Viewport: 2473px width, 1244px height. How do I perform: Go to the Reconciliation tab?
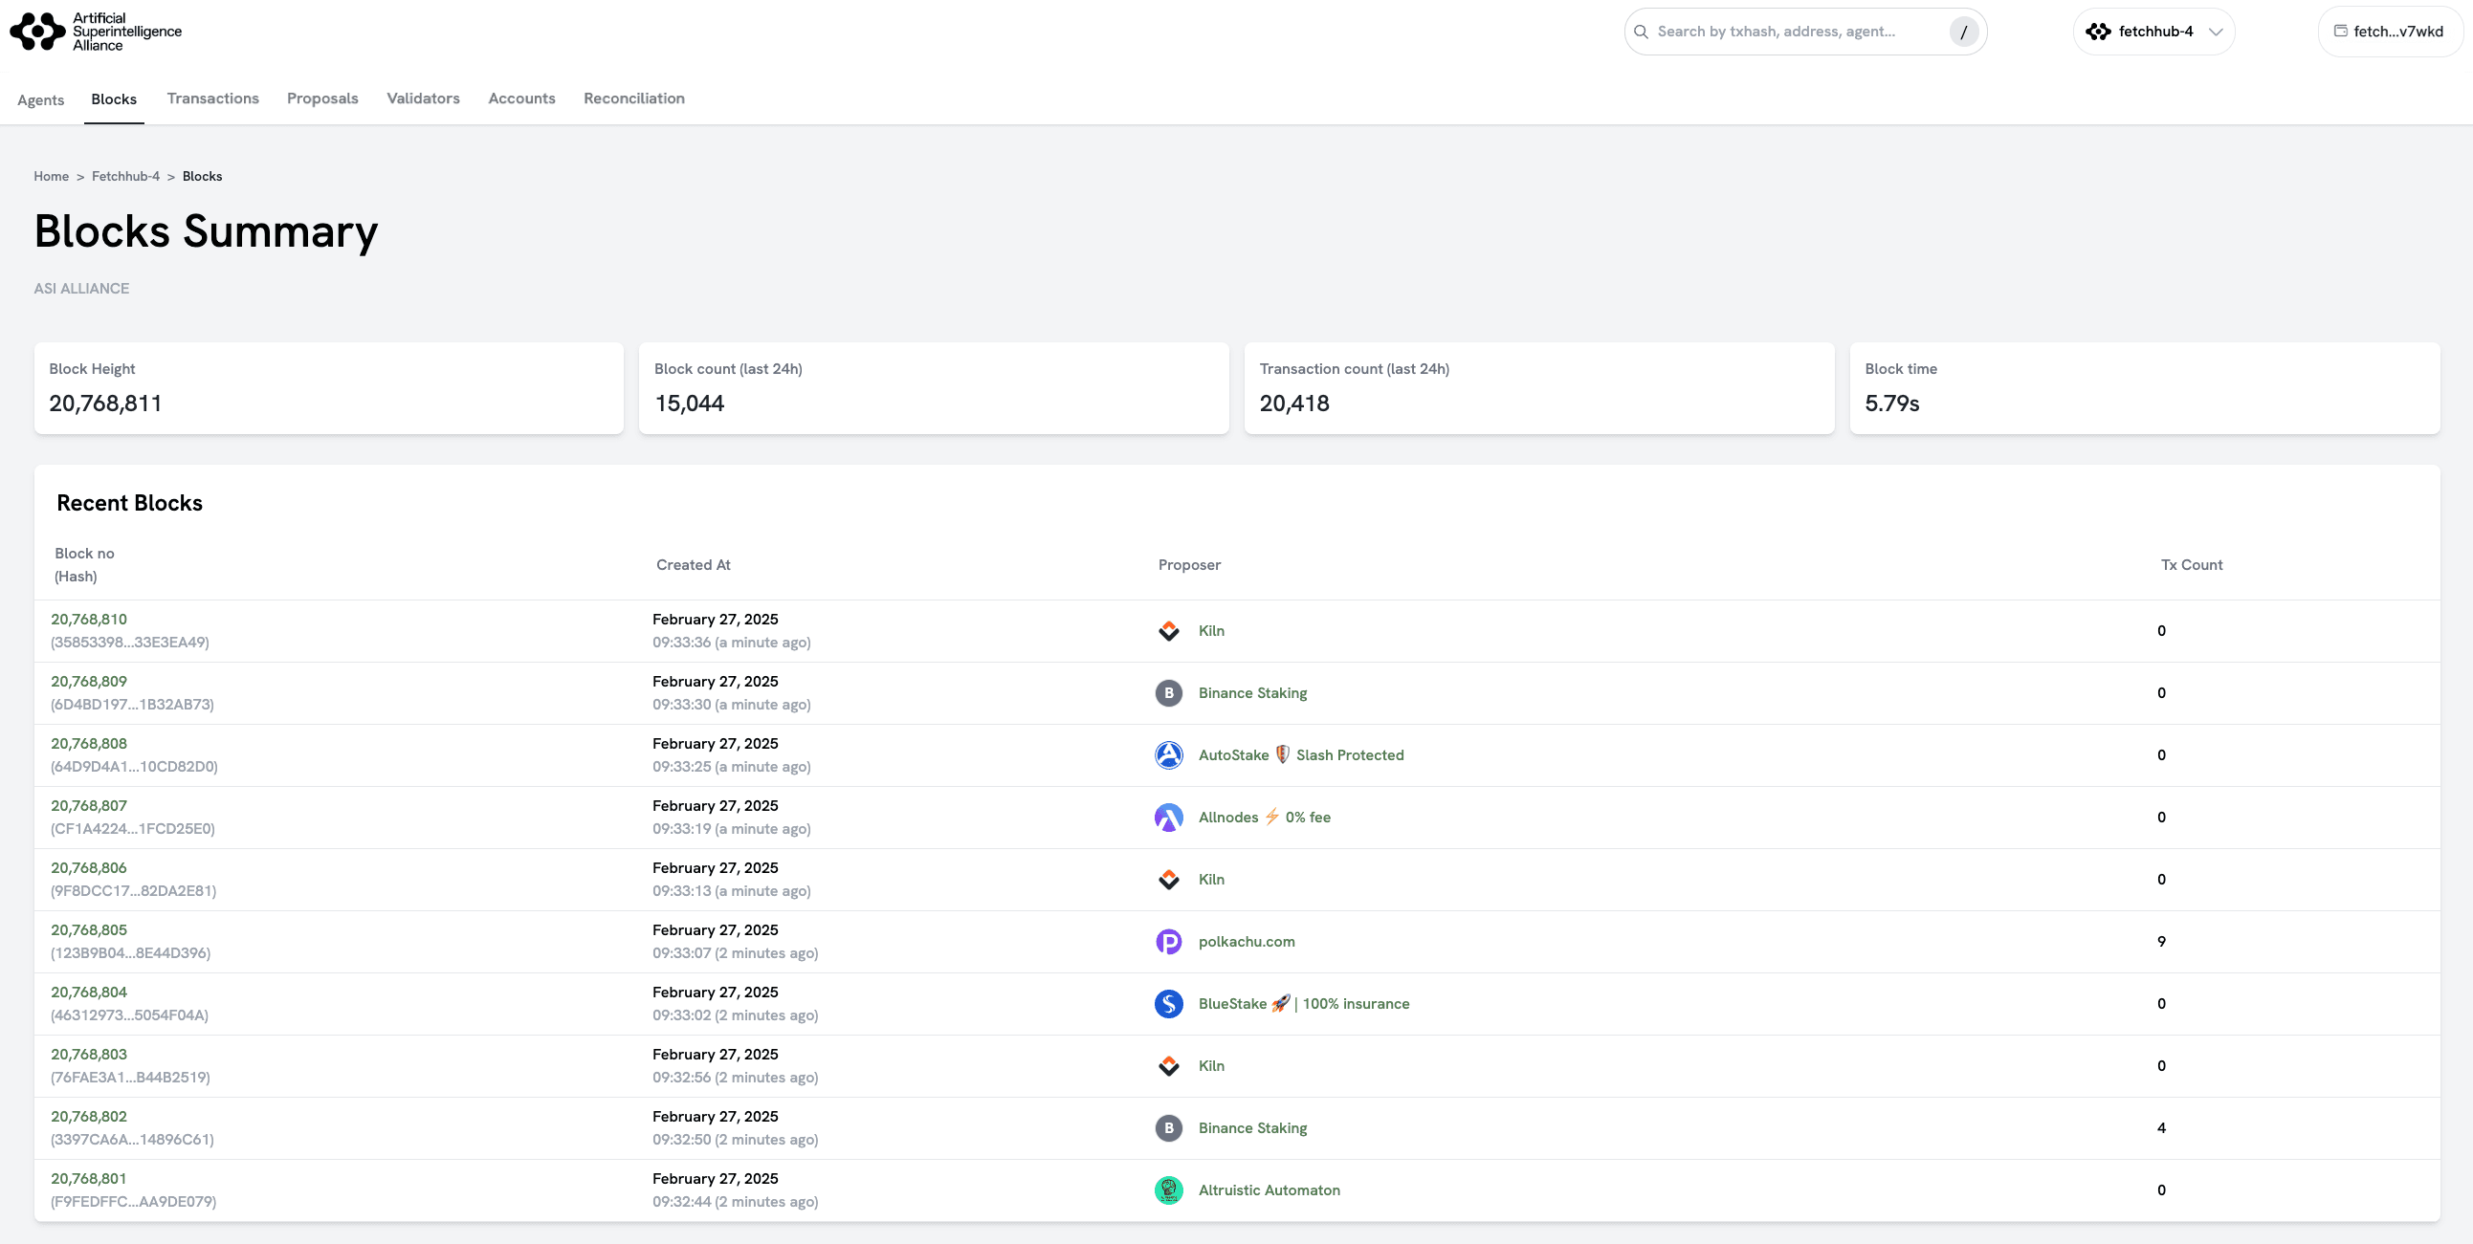(633, 98)
